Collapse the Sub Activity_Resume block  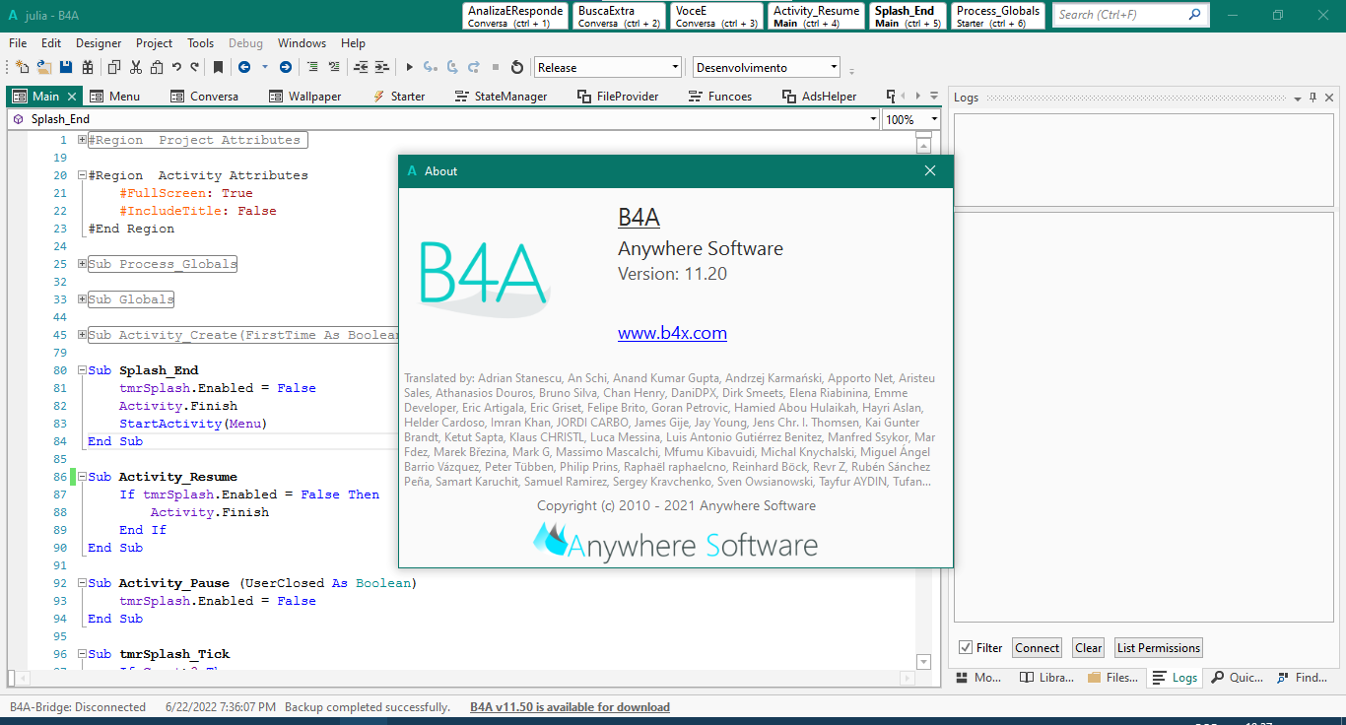[x=82, y=477]
